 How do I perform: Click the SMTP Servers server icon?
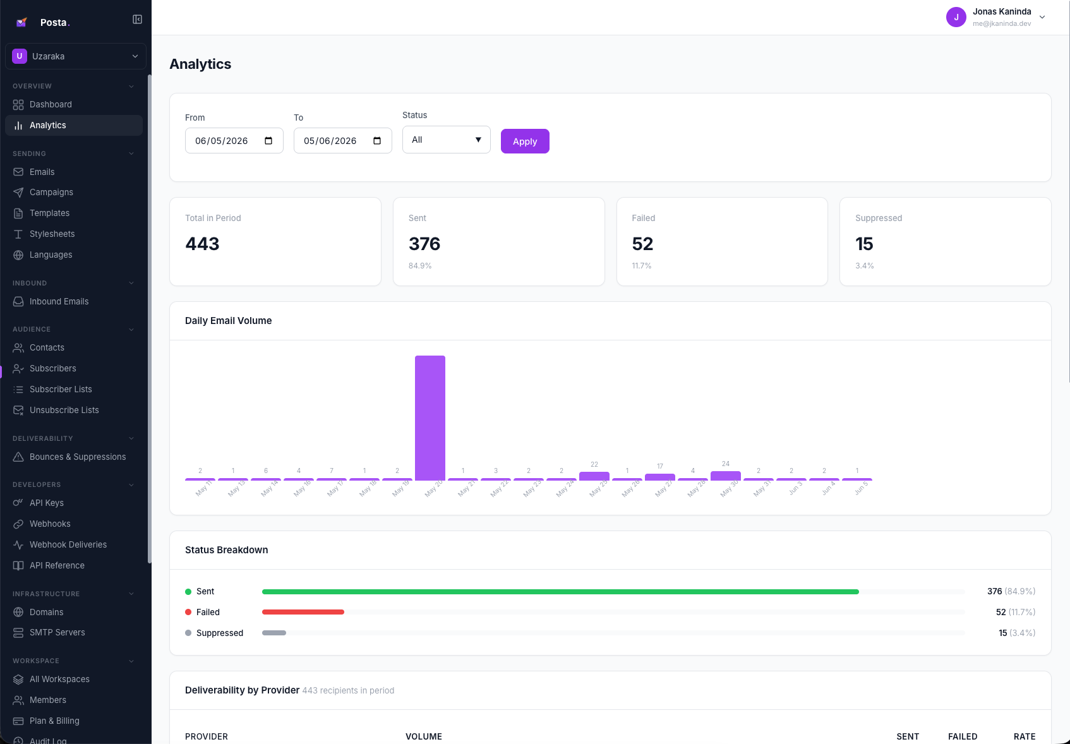click(18, 633)
